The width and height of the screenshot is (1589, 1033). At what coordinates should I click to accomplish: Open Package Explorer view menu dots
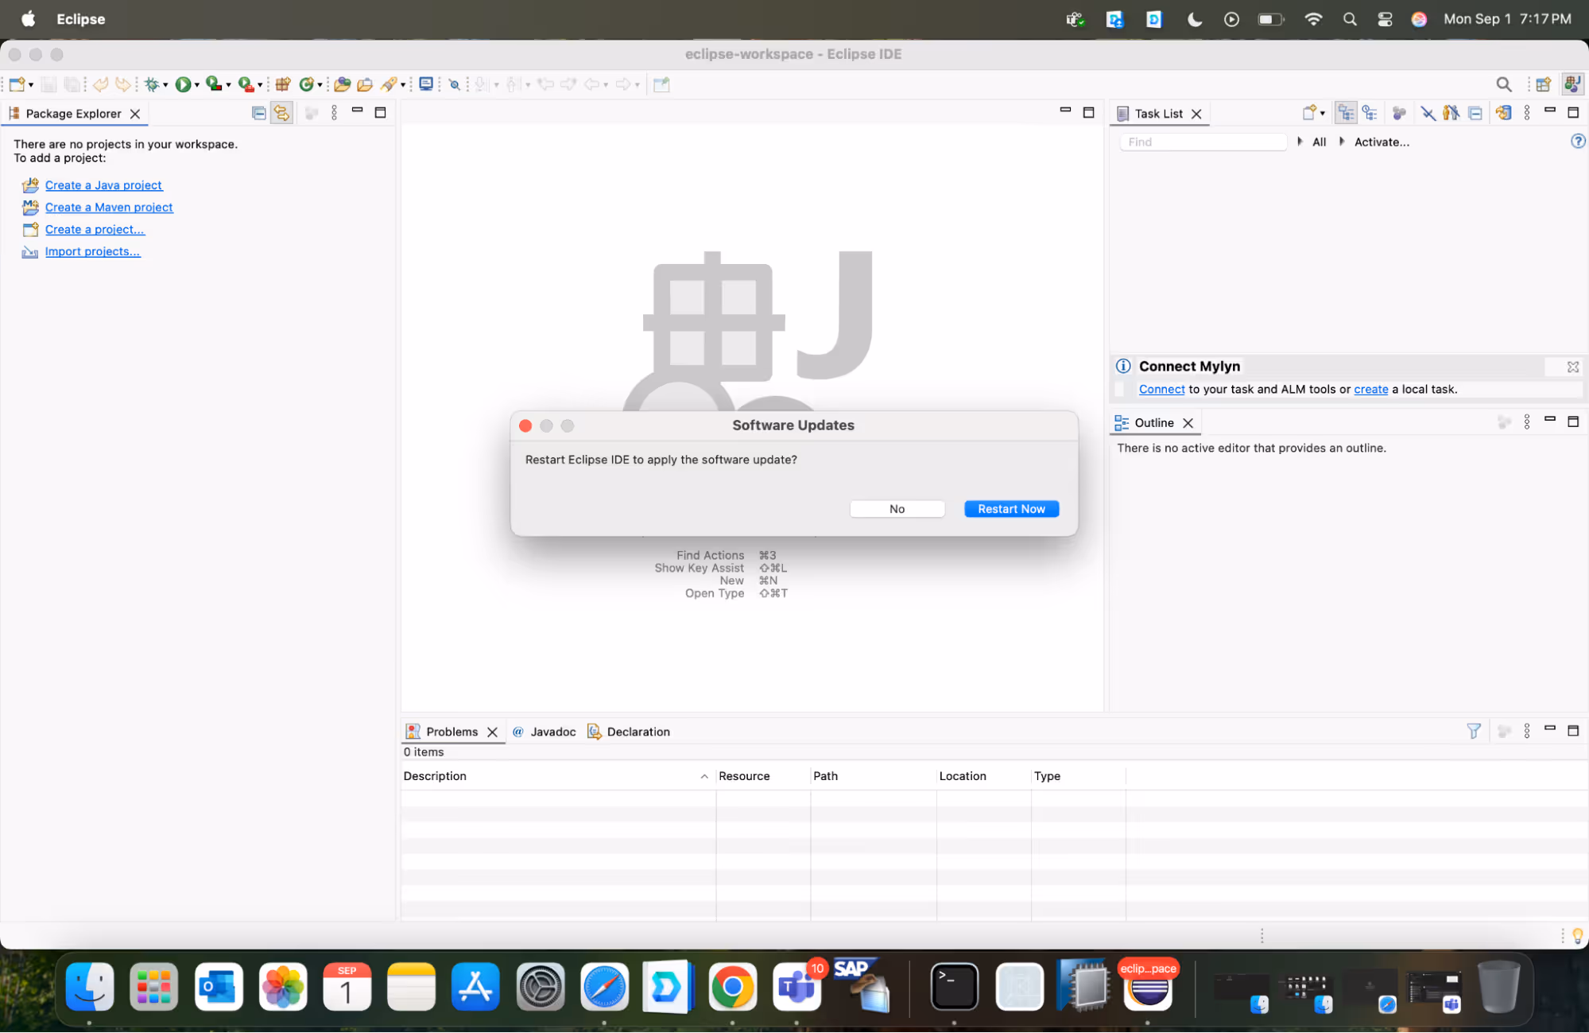pyautogui.click(x=334, y=113)
